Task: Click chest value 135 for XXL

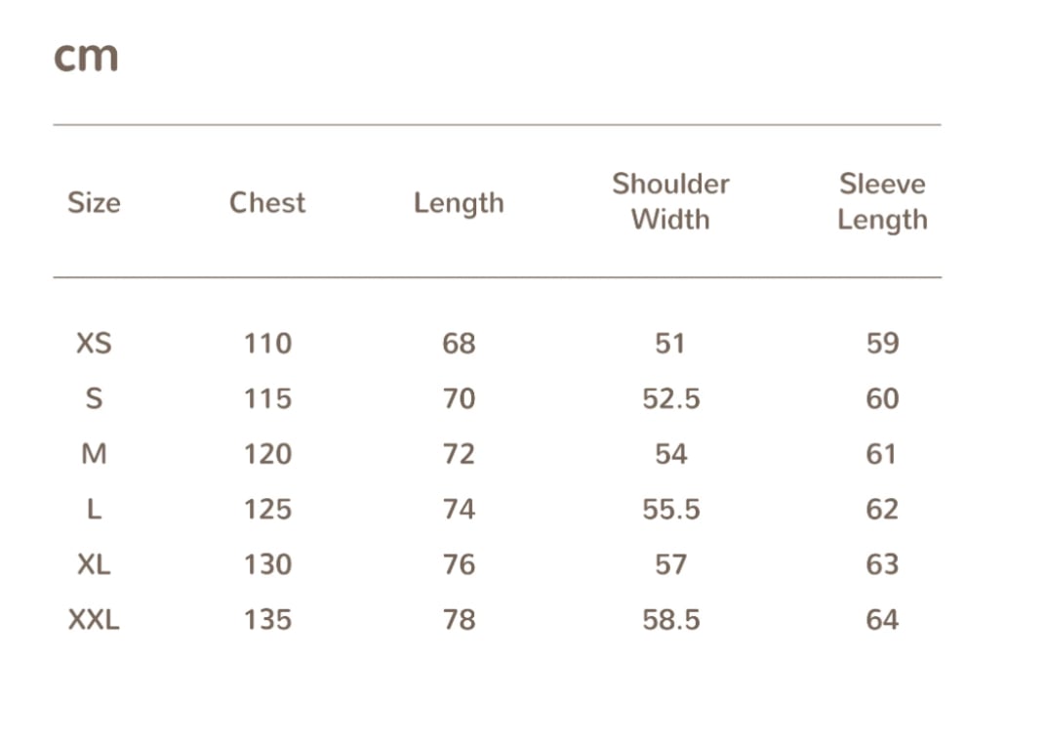Action: tap(267, 620)
